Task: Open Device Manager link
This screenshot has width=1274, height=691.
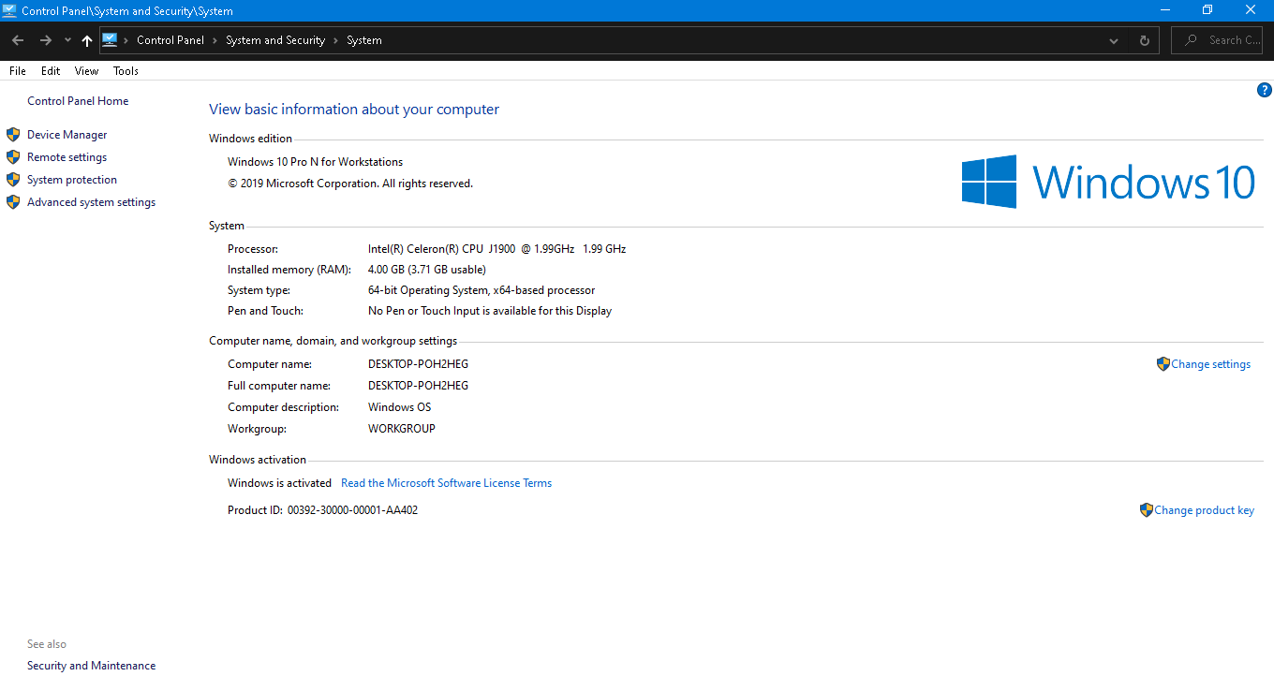Action: [67, 135]
